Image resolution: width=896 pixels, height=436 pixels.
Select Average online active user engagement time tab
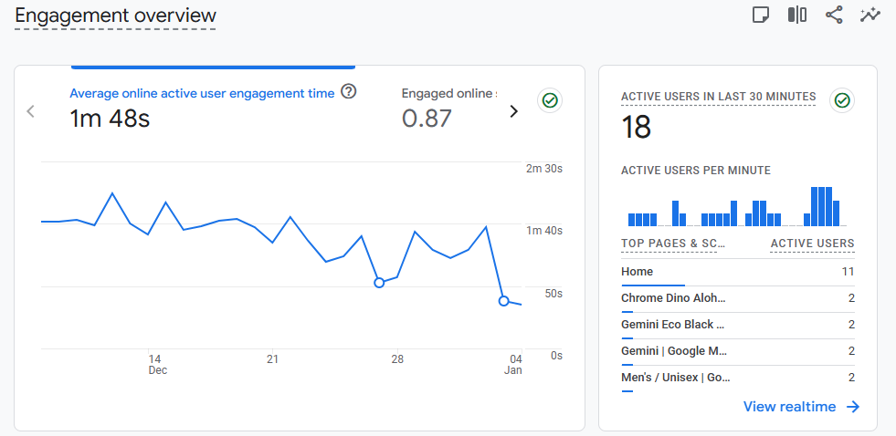(202, 93)
